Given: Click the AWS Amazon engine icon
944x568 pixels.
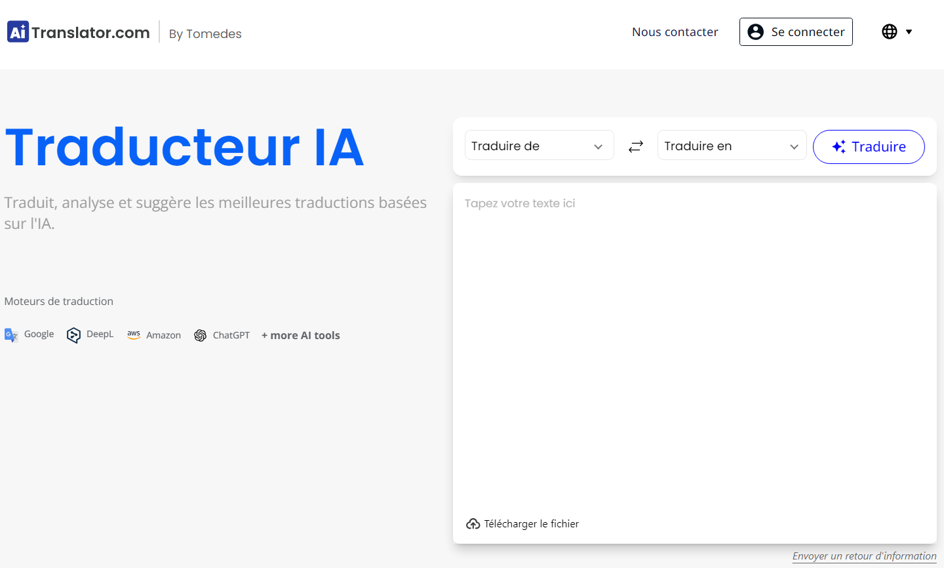Looking at the screenshot, I should [x=134, y=335].
